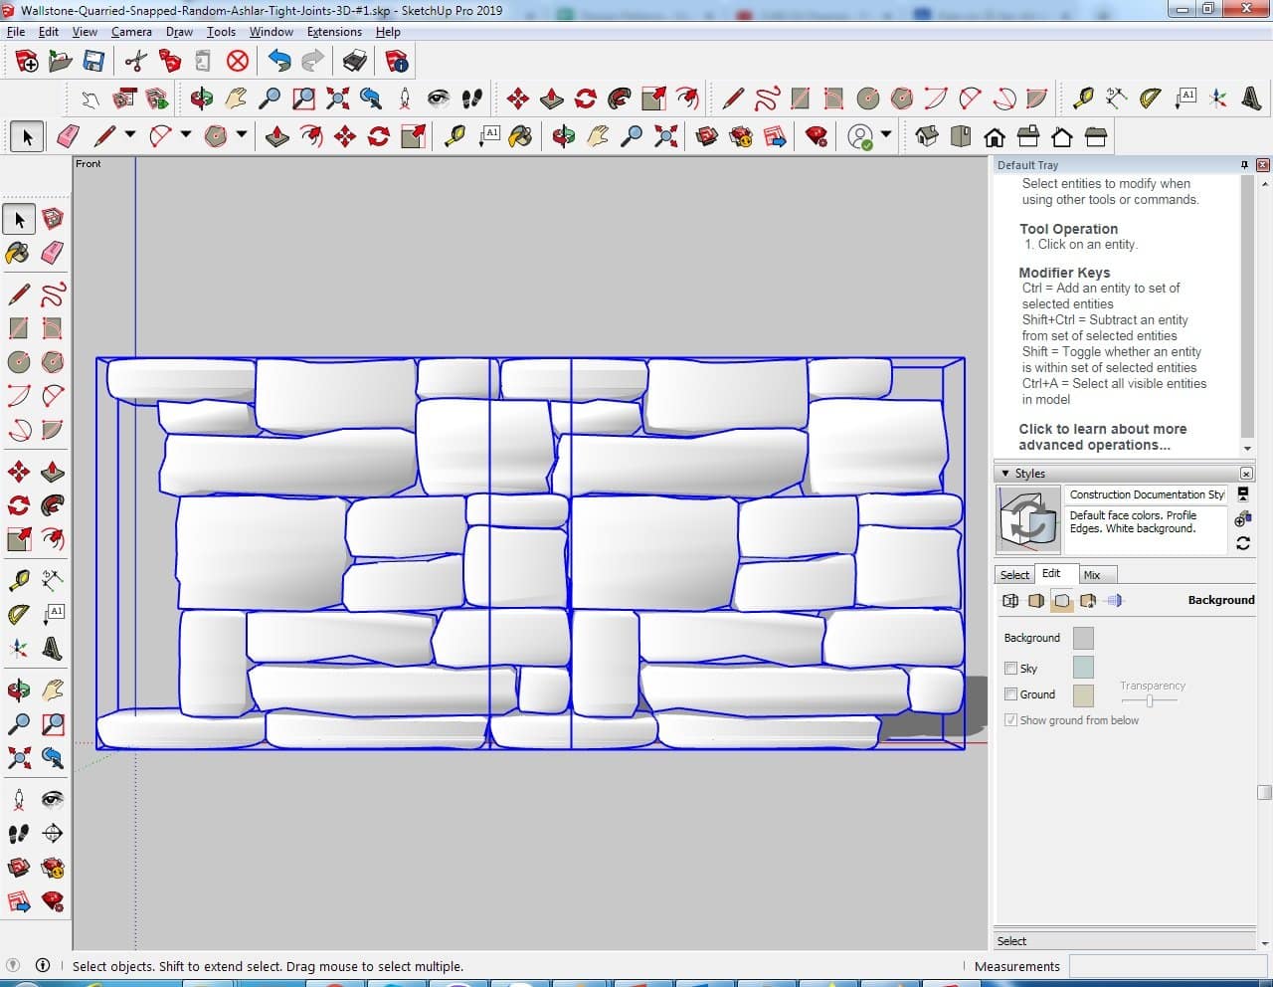Click the Undo arrow icon
The width and height of the screenshot is (1273, 987).
pos(279,62)
